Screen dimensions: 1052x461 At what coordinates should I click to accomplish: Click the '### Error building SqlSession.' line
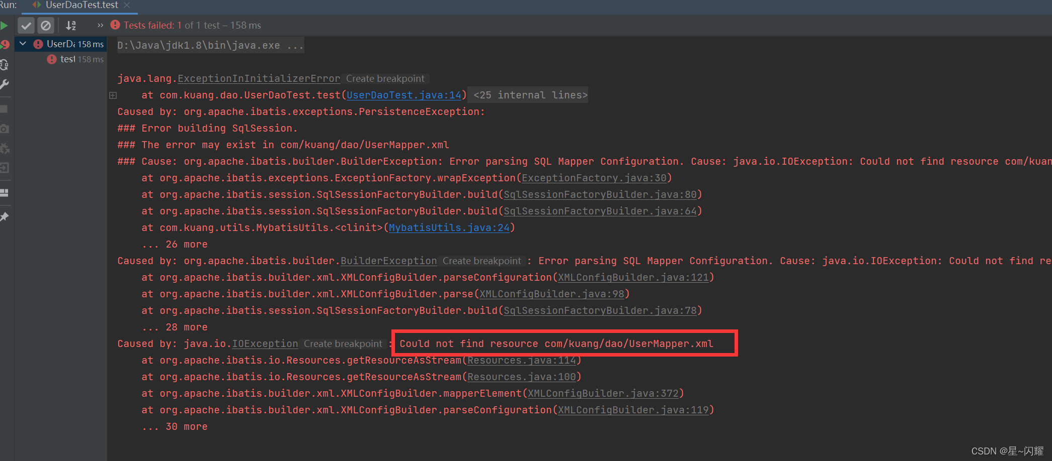pyautogui.click(x=207, y=129)
